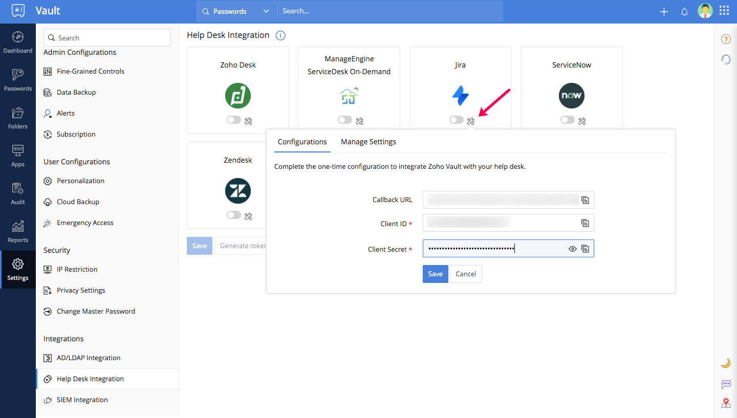Screen dimensions: 737x418
Task: Switch to the Manage Settings tab
Action: click(368, 142)
